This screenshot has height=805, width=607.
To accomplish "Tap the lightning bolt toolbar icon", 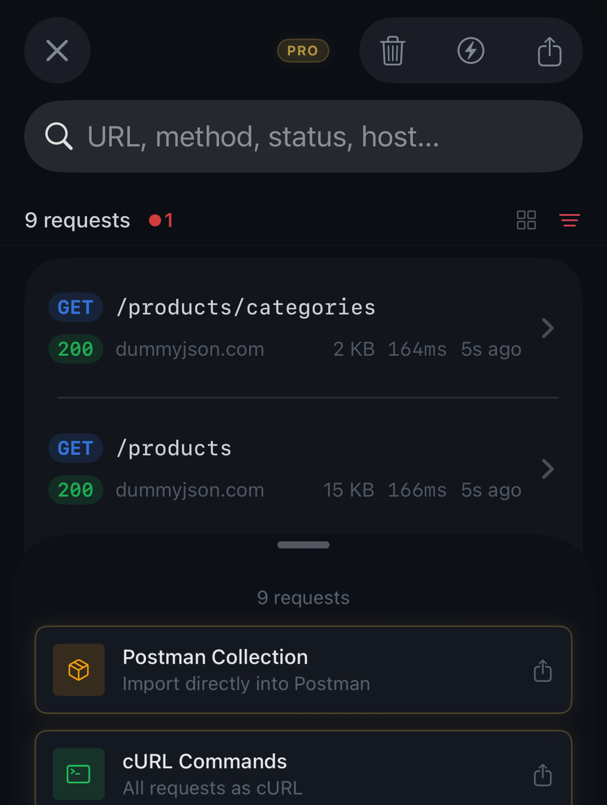I will pyautogui.click(x=471, y=50).
